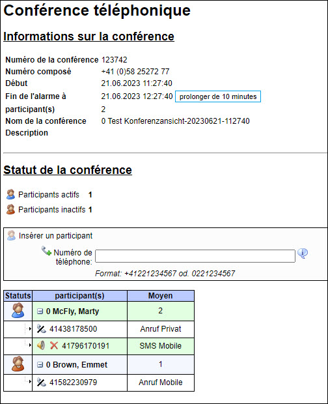This screenshot has height=404, width=328.
Task: Click the phone icon beside 41438178500
Action: coord(41,329)
